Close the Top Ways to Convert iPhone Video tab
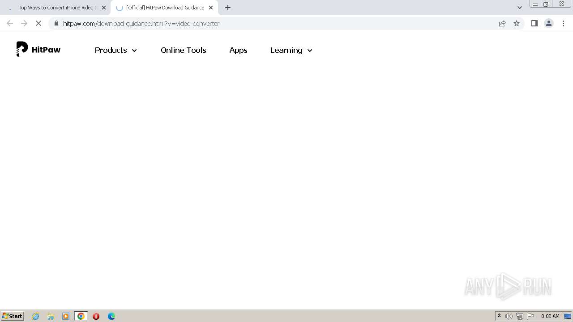This screenshot has height=322, width=573. point(104,8)
